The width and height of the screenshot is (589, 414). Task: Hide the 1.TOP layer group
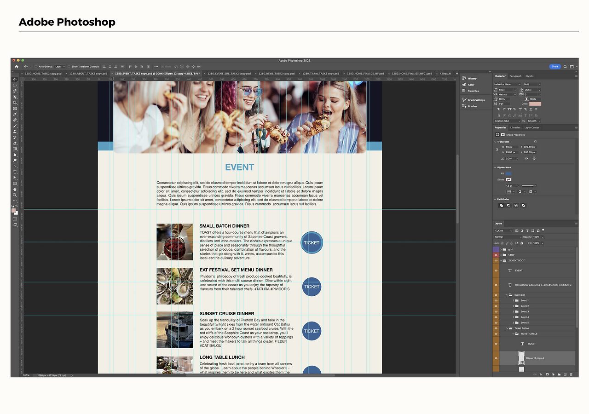pos(496,255)
